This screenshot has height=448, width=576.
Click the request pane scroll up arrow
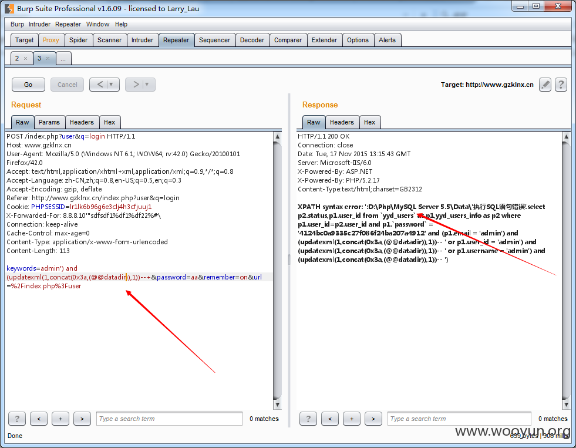pos(278,137)
